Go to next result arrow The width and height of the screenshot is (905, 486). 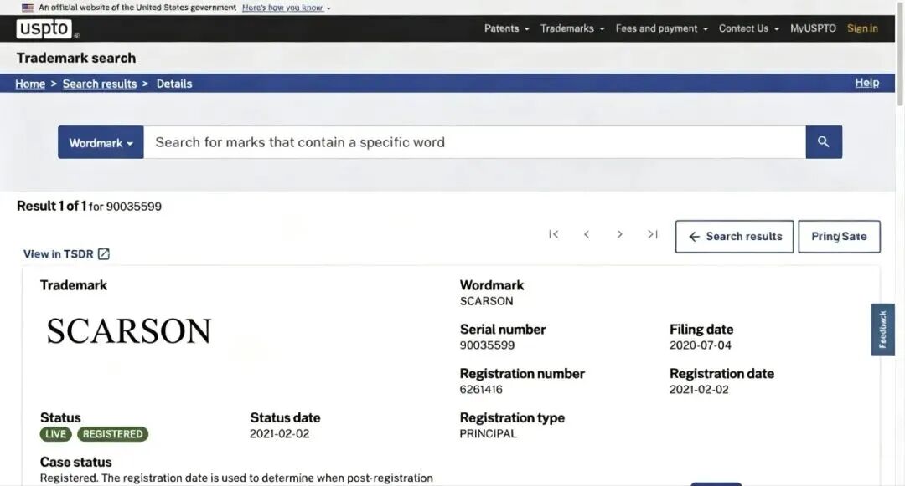pyautogui.click(x=619, y=233)
